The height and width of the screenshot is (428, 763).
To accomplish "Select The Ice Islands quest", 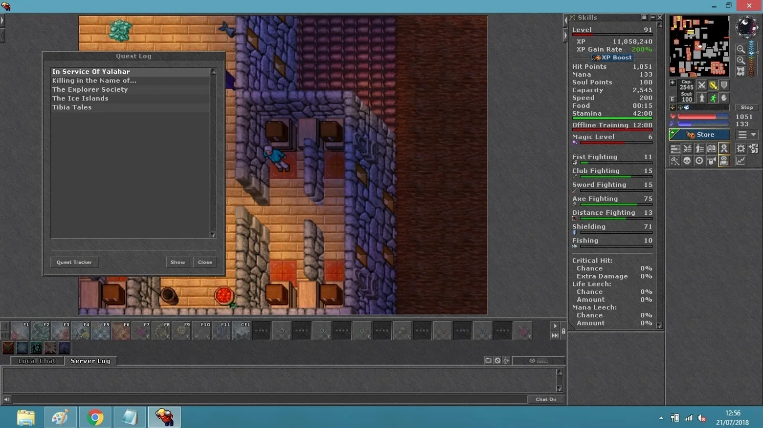I will [x=131, y=98].
